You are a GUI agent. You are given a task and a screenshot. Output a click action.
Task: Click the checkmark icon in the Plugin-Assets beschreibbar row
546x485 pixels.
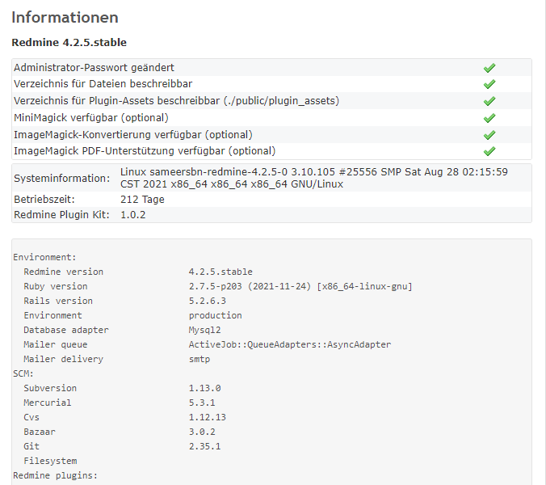pos(489,101)
